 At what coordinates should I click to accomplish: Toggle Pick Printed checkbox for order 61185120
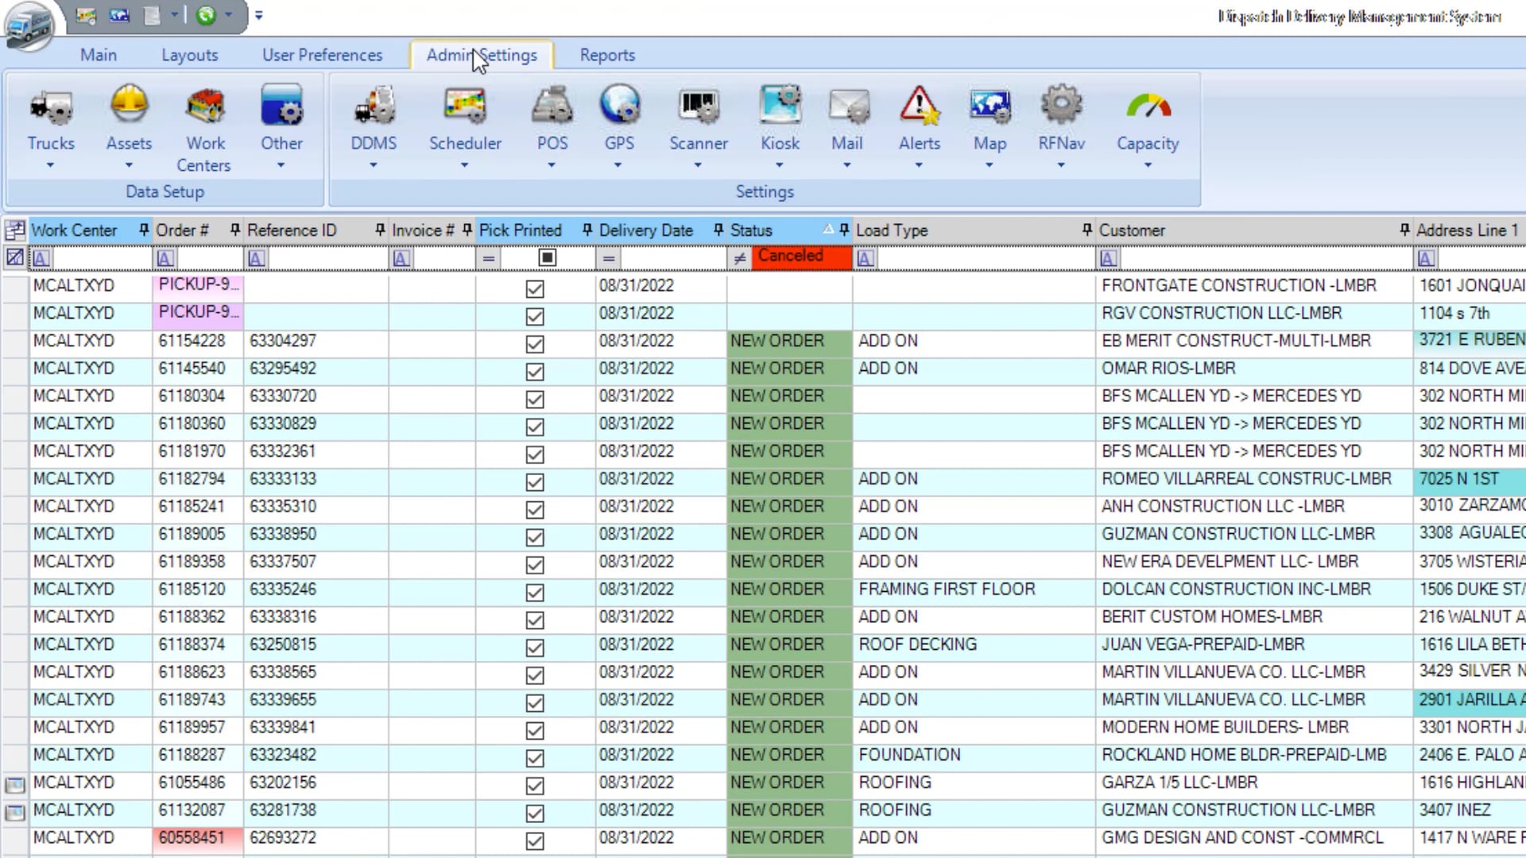(535, 593)
